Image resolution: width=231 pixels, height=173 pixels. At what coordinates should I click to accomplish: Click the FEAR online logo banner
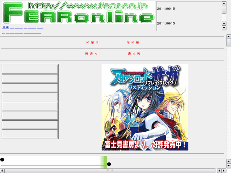(79, 12)
